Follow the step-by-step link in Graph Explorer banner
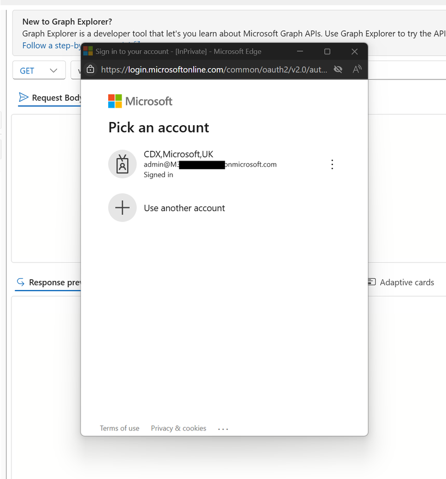The height and width of the screenshot is (479, 446). coord(52,46)
